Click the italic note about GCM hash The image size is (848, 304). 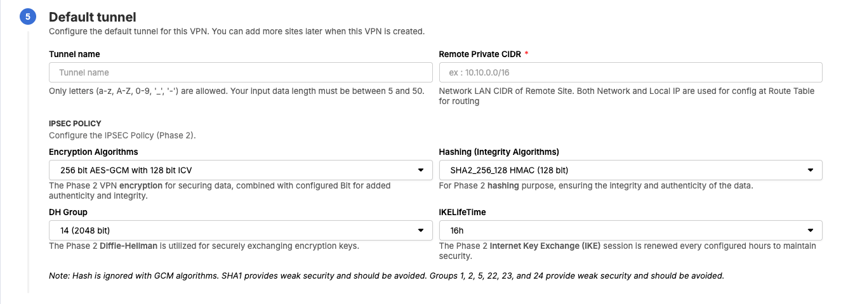[386, 275]
